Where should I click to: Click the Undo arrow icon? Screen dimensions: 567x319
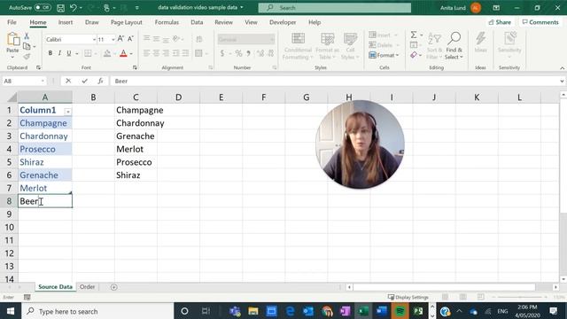[x=74, y=8]
